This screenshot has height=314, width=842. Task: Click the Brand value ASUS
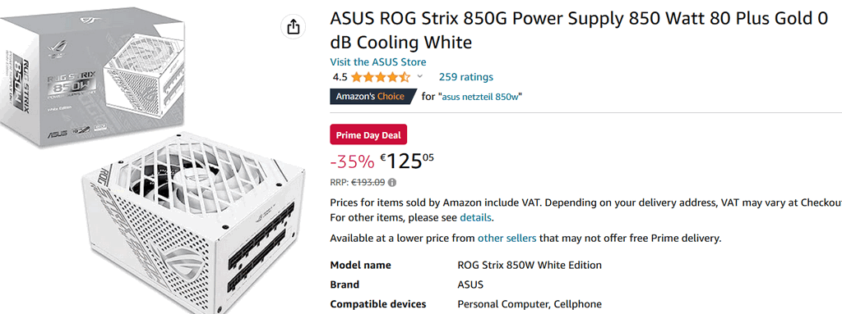click(470, 284)
